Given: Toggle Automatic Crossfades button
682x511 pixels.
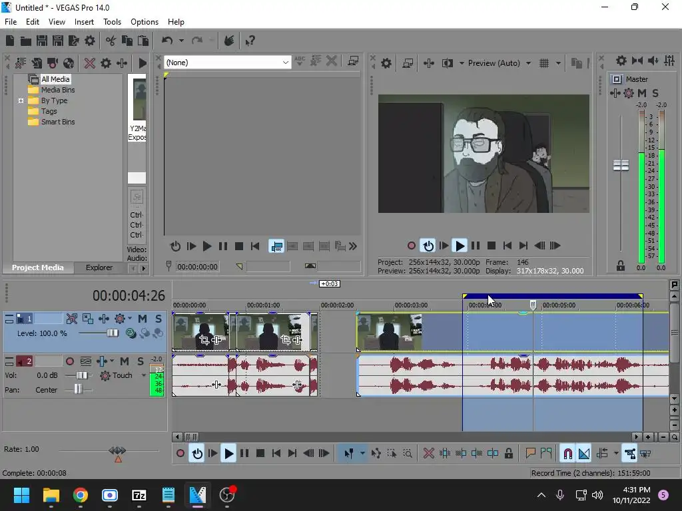Looking at the screenshot, I should coord(584,454).
